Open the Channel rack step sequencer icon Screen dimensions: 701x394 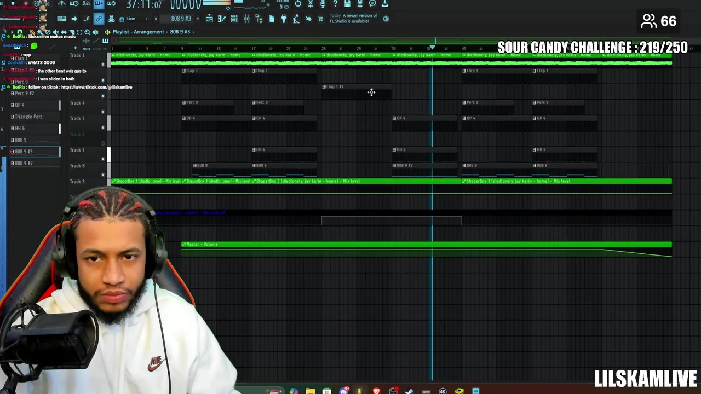[234, 19]
